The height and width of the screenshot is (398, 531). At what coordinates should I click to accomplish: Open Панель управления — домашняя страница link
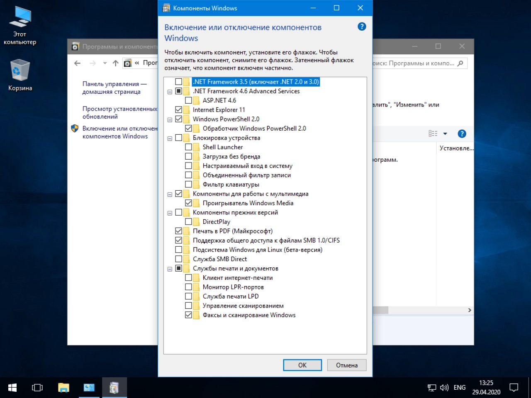[x=114, y=88]
